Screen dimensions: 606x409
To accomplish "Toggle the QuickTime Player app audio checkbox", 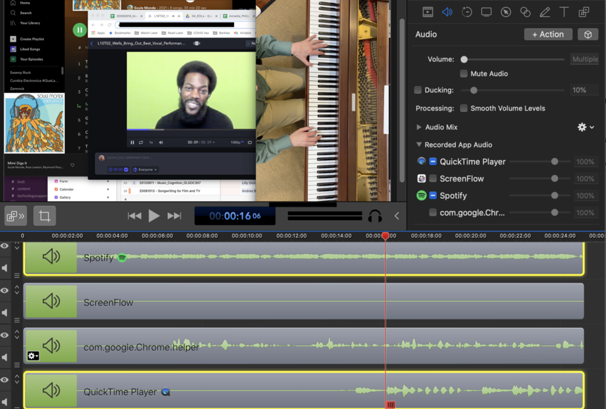I will point(433,161).
